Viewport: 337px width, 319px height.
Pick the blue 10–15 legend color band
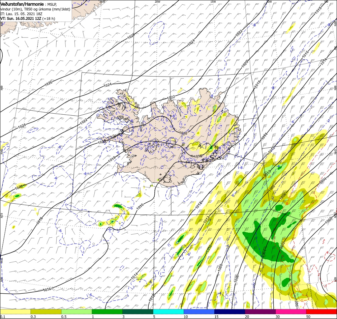(199, 312)
